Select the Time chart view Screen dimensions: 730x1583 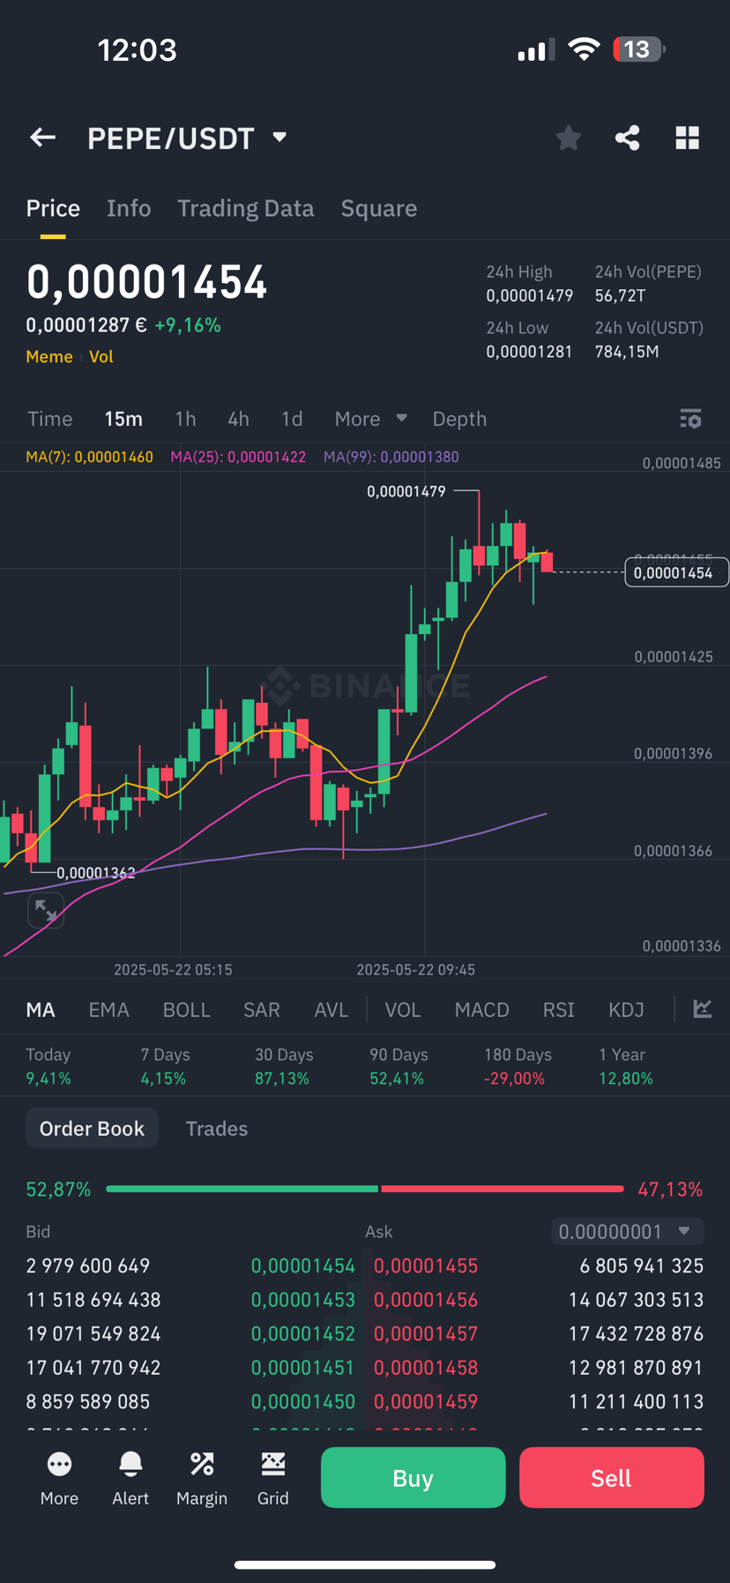click(50, 419)
